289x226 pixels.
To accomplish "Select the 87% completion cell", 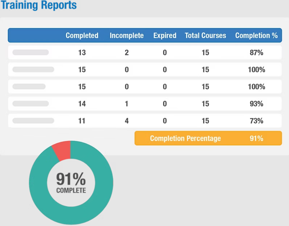I will click(x=256, y=53).
